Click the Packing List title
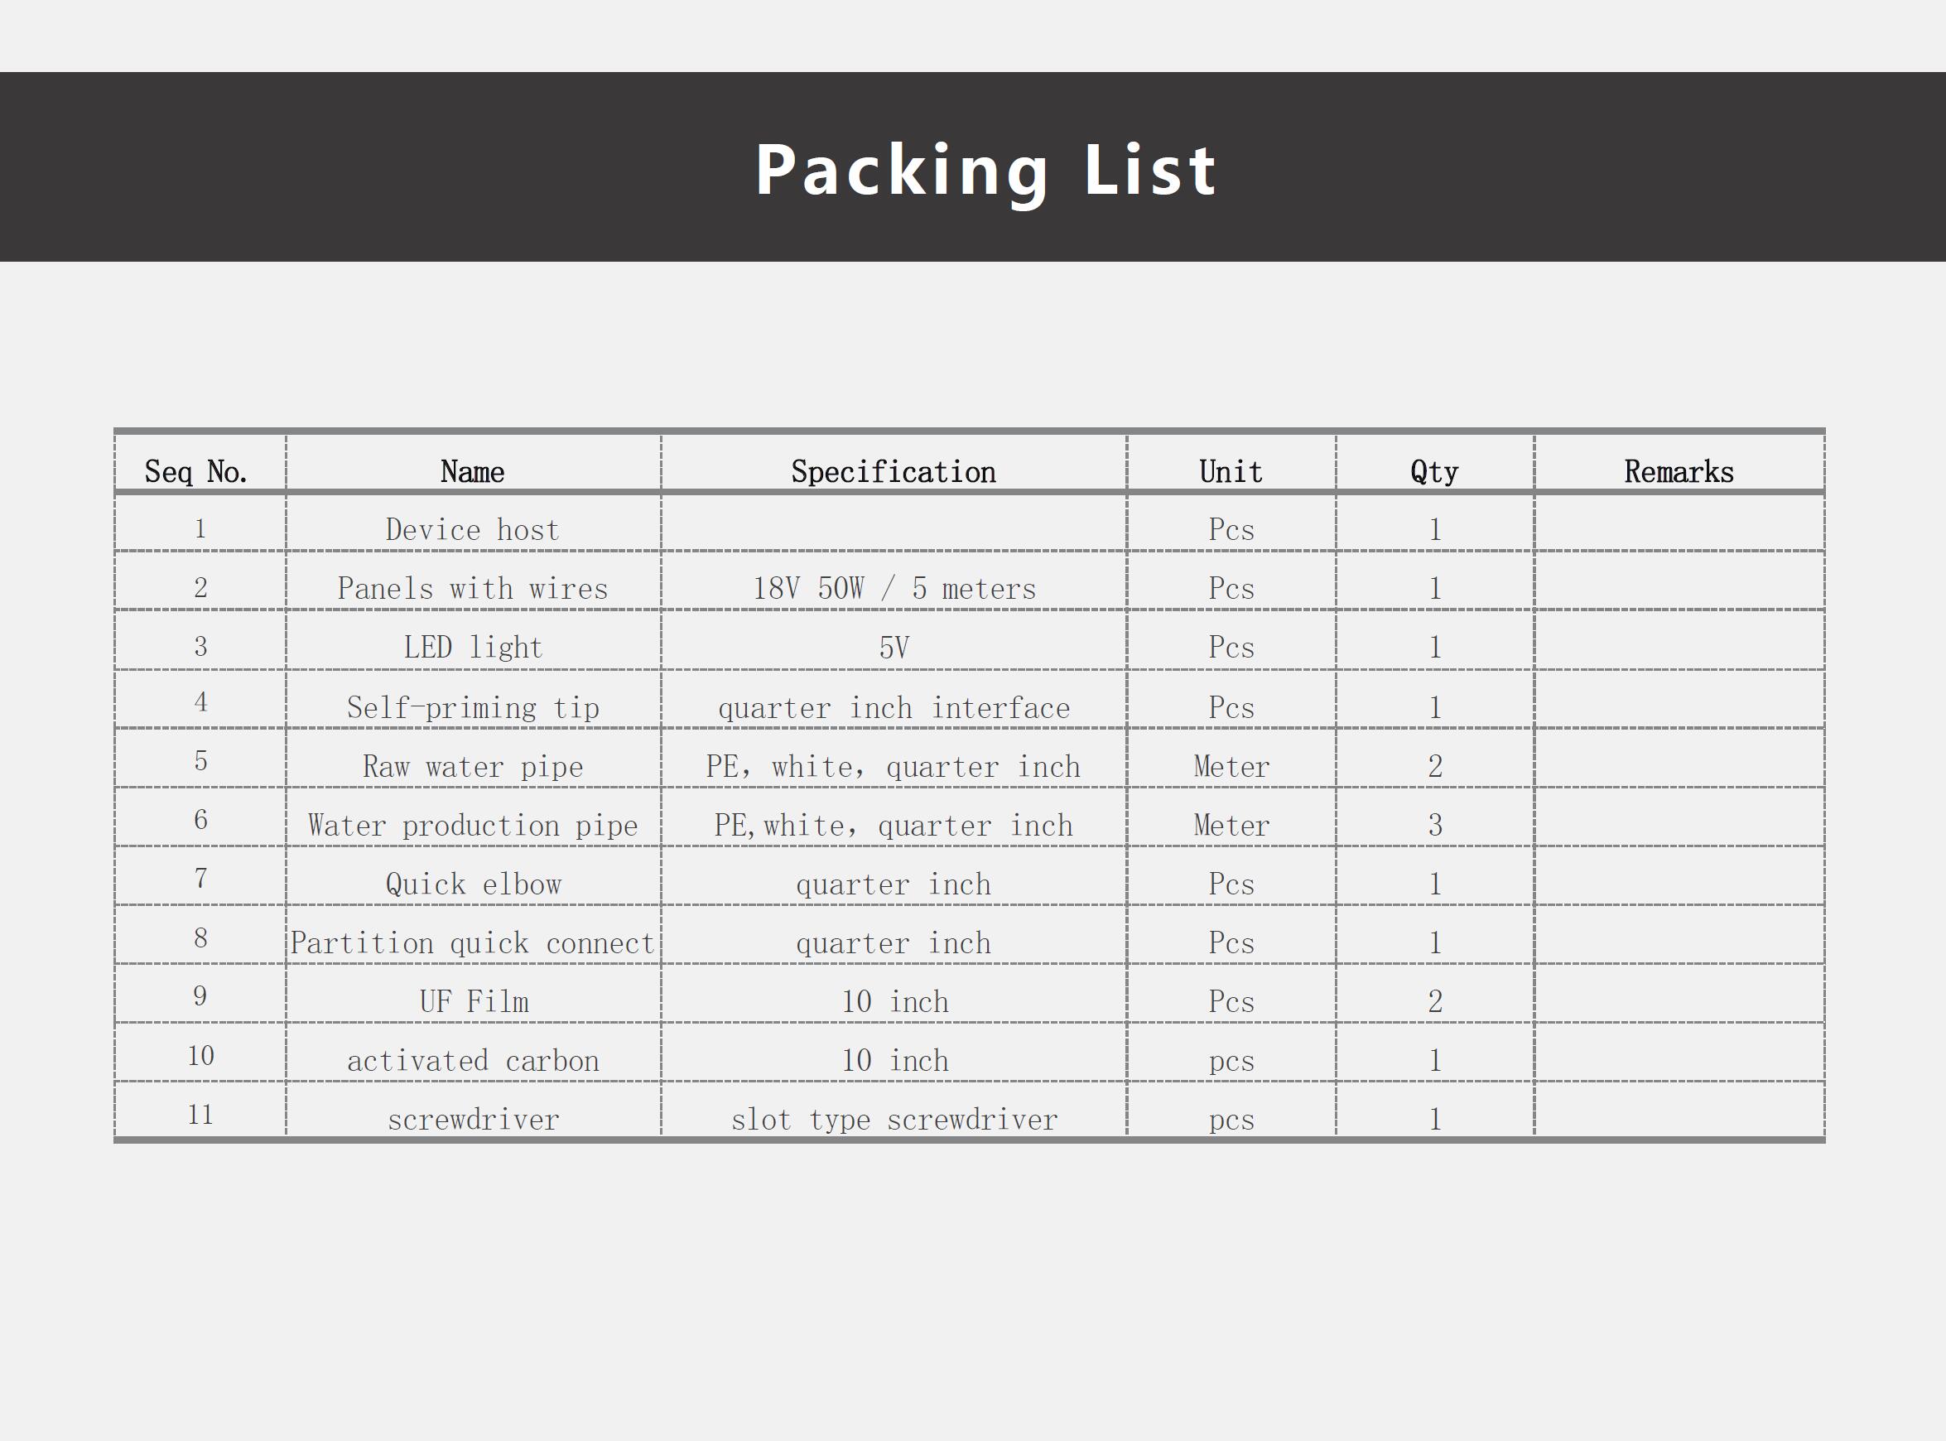 985,169
